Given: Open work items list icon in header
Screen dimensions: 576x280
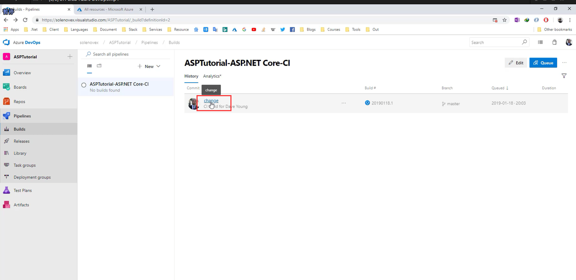Looking at the screenshot, I should coord(540,42).
